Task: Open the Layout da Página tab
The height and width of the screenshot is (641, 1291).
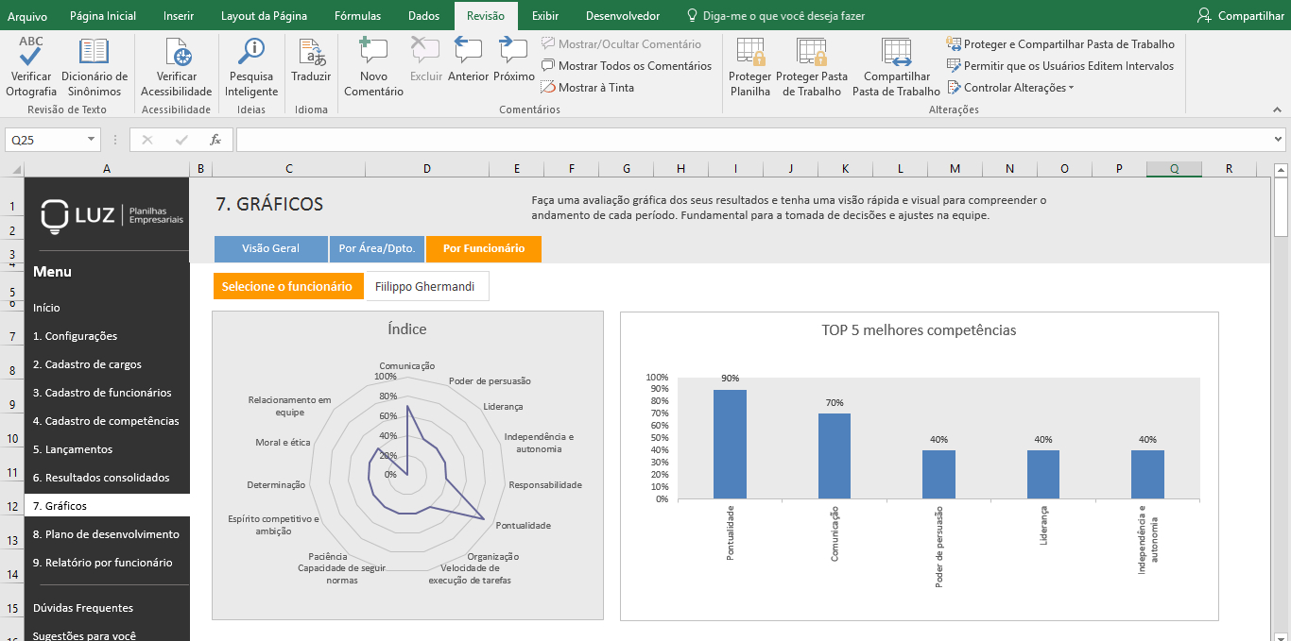Action: 264,16
